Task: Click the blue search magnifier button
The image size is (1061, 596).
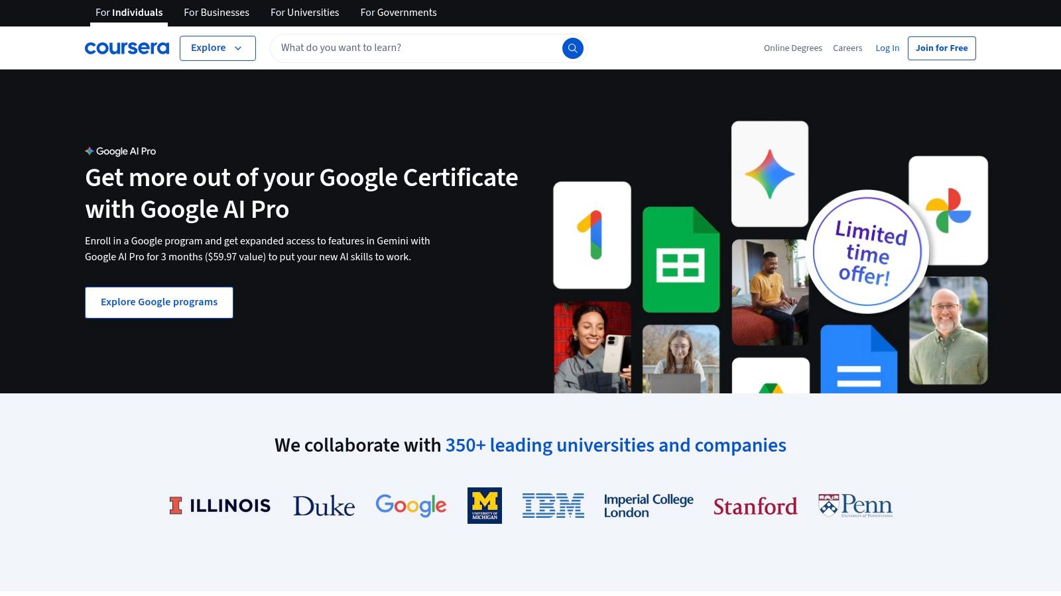Action: (x=573, y=48)
